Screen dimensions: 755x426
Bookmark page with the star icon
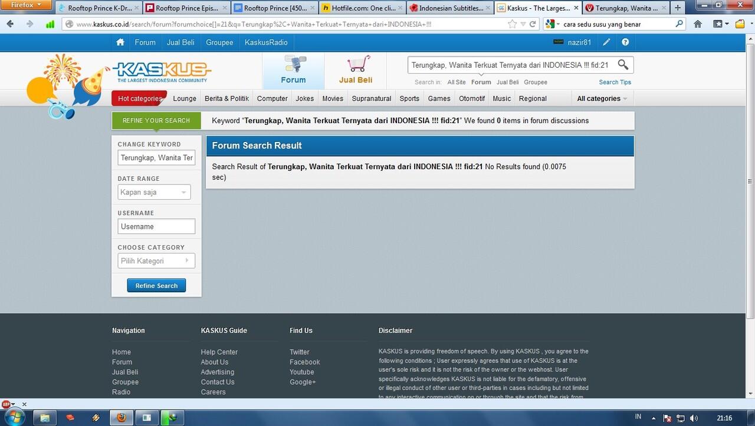(x=512, y=24)
